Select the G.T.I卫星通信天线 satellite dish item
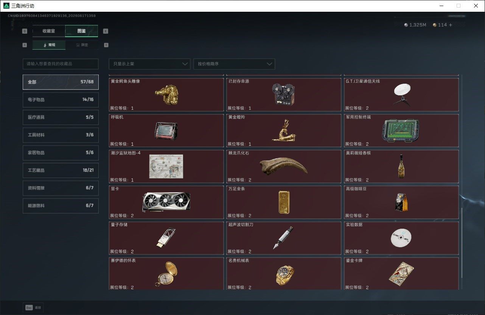The height and width of the screenshot is (315, 485). coord(401,95)
